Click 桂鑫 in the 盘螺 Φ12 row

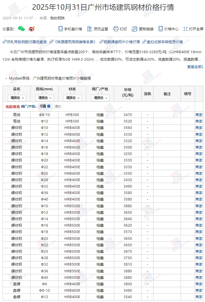(100, 297)
